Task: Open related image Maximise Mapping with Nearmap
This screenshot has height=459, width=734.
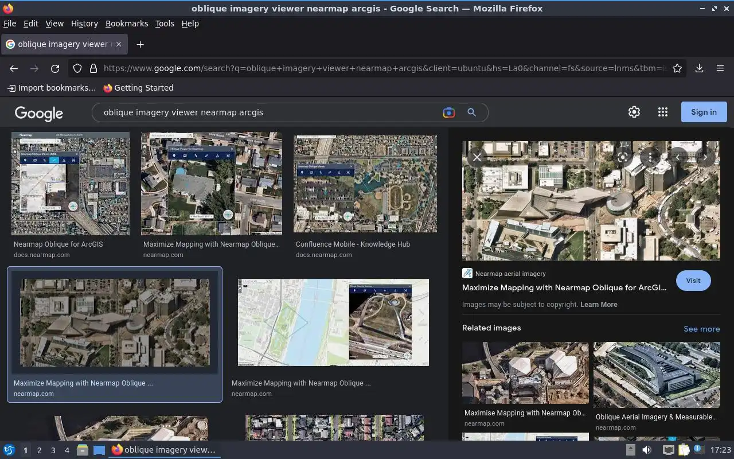Action: [525, 373]
